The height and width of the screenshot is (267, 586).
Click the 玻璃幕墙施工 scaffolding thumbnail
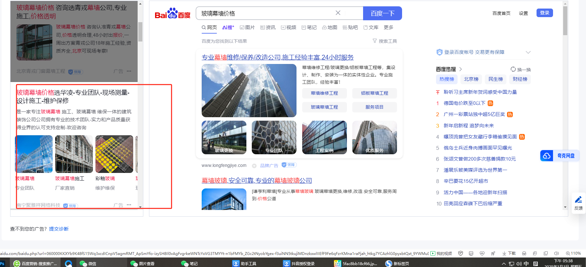coord(74,154)
